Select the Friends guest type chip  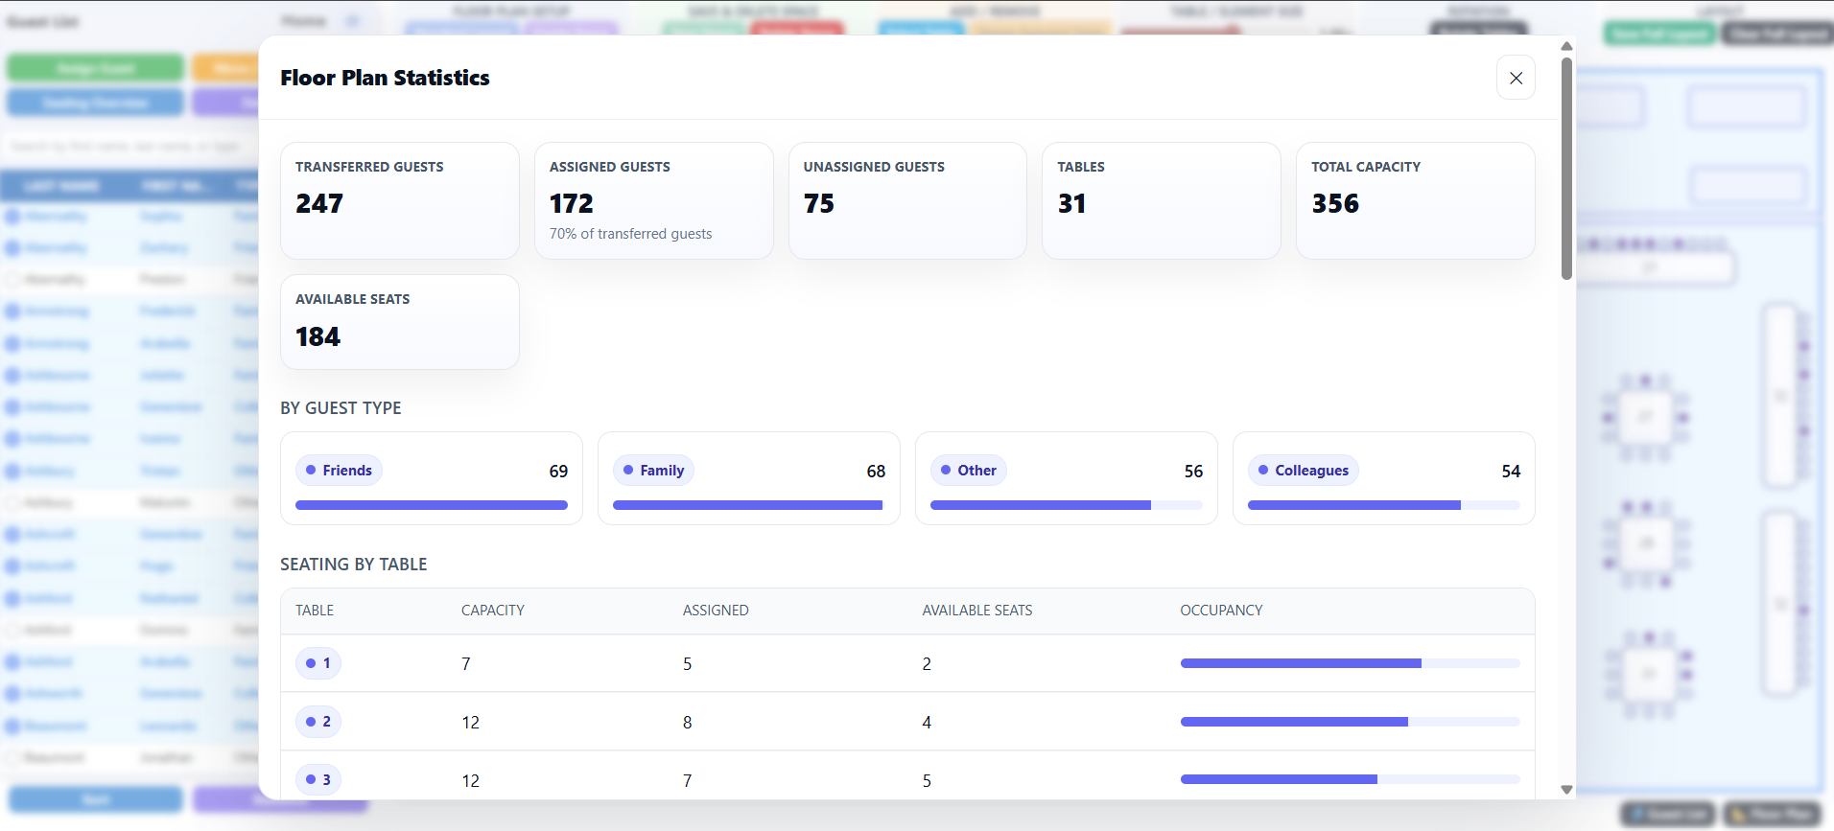[339, 471]
